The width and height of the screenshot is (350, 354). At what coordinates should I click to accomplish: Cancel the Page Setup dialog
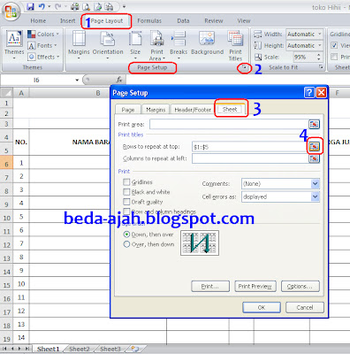coord(305,307)
